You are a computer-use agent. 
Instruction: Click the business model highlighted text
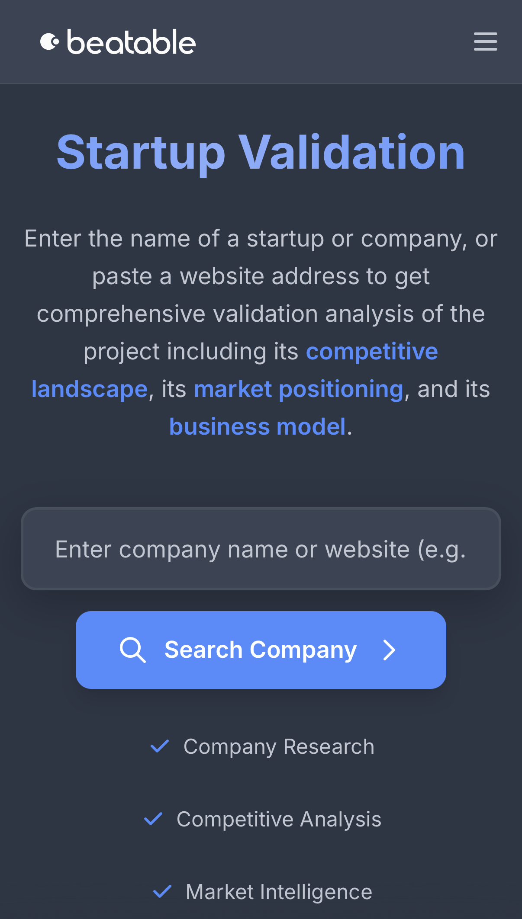tap(258, 426)
